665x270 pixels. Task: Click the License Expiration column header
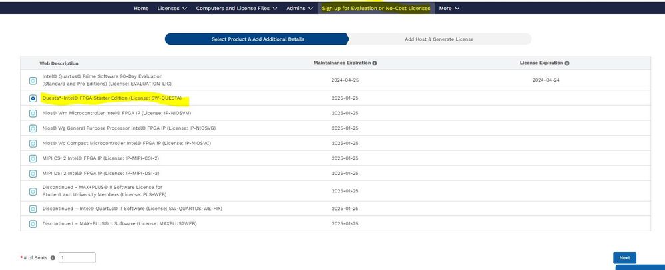click(x=541, y=63)
